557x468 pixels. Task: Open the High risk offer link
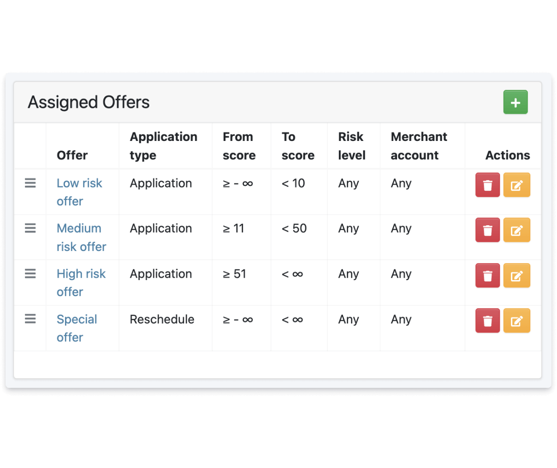tap(81, 283)
